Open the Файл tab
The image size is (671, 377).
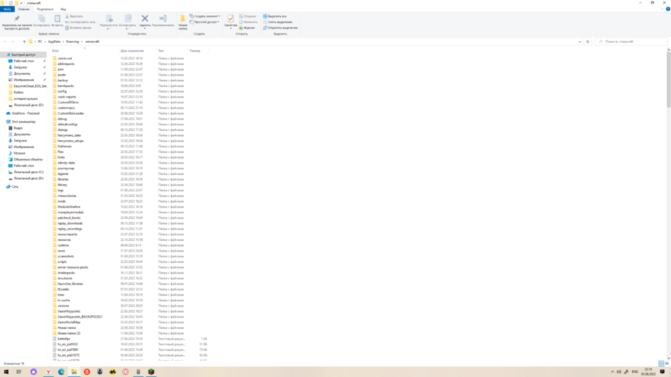point(7,9)
